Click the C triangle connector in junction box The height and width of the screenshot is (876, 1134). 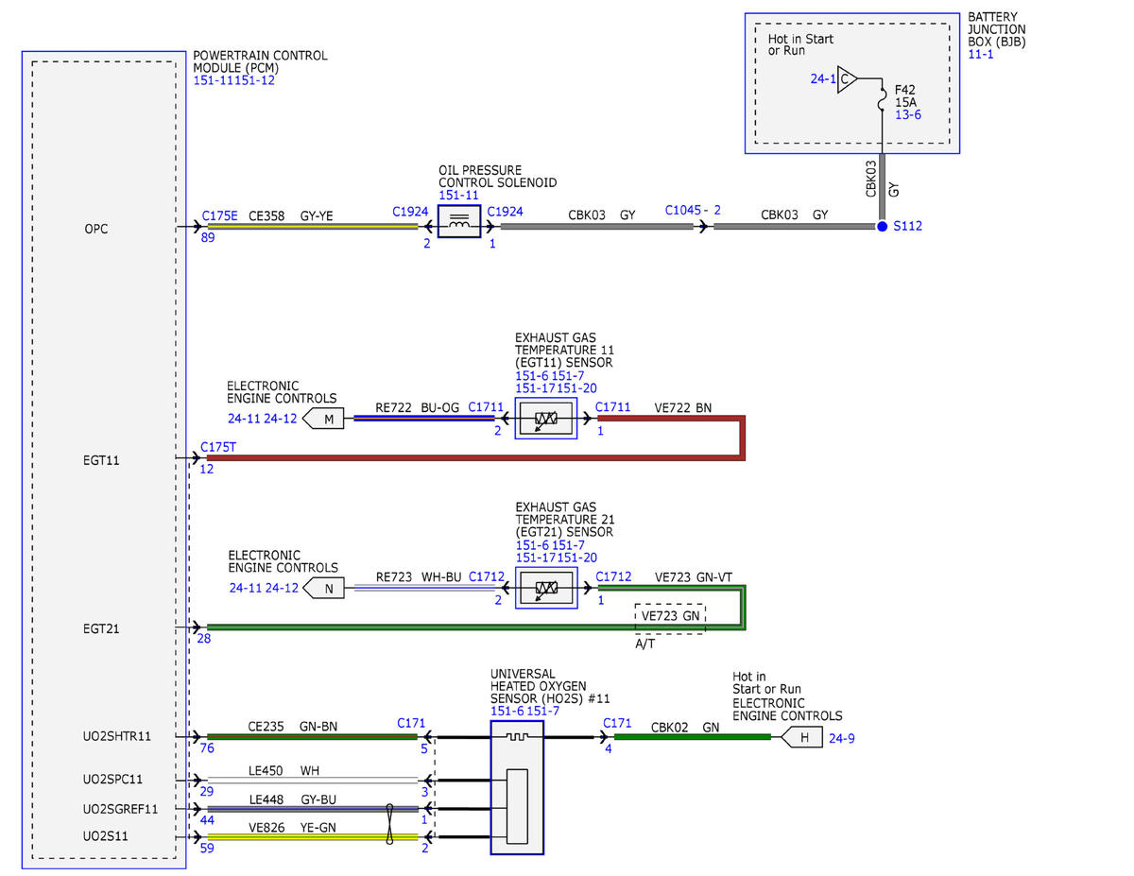[847, 79]
